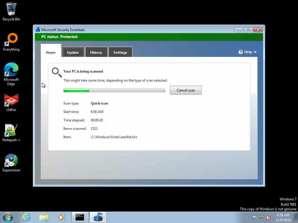
Task: Click the Help question mark icon
Action: 241,52
